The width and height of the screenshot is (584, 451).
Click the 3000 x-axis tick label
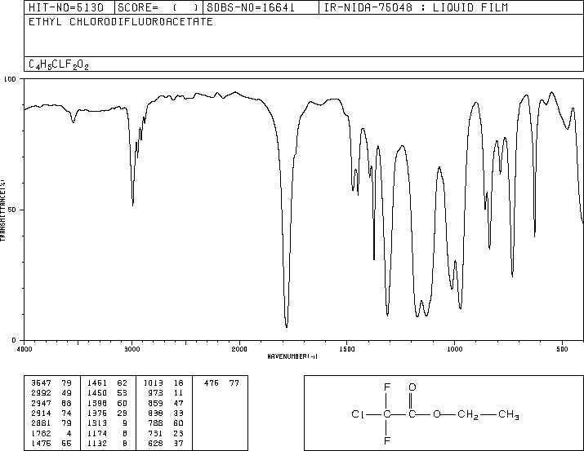pos(132,349)
